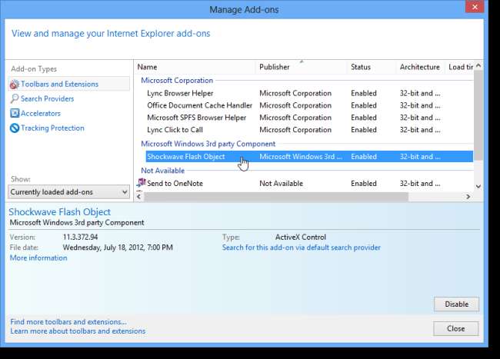500x359 pixels.
Task: Click Search for this add-on via default search provider
Action: pyautogui.click(x=302, y=248)
